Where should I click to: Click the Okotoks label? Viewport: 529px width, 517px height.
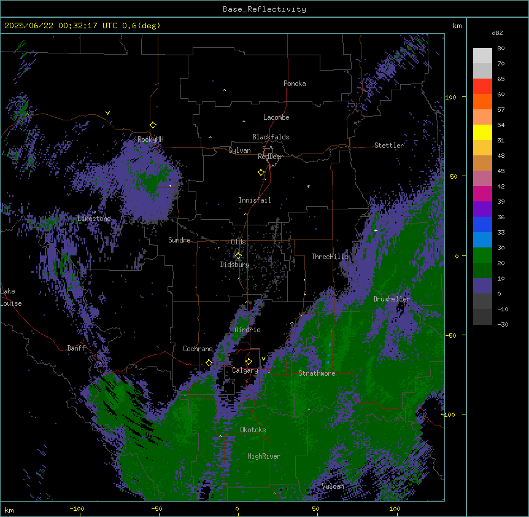click(x=253, y=430)
